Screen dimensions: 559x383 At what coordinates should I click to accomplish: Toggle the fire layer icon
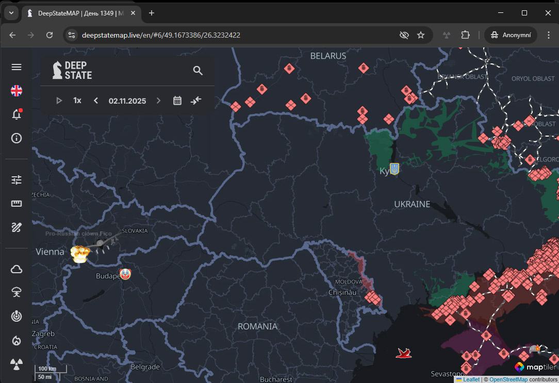tap(17, 341)
